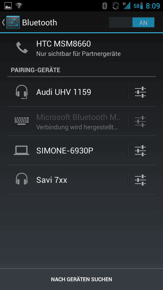Connect to Savi 7xx headset
The height and width of the screenshot is (290, 163).
(x=68, y=180)
